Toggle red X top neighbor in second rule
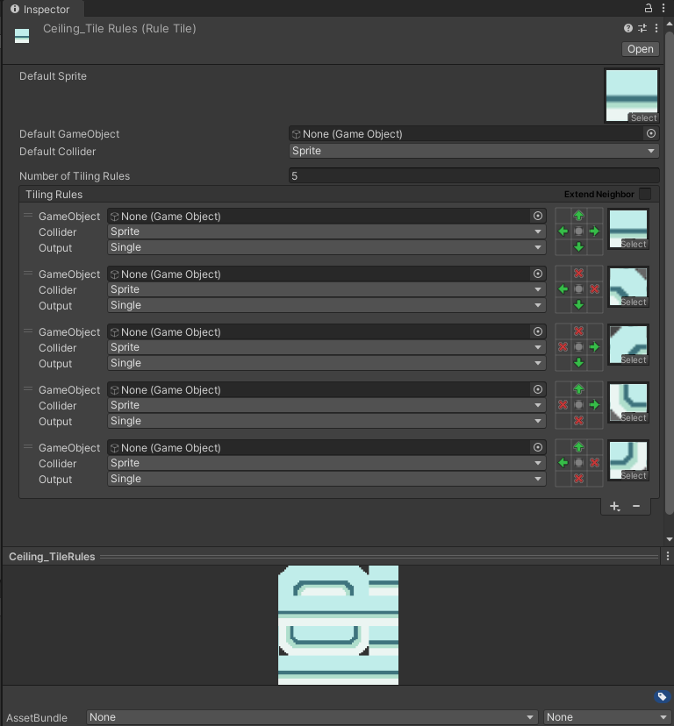Screen dimensions: 674x726 coord(578,274)
